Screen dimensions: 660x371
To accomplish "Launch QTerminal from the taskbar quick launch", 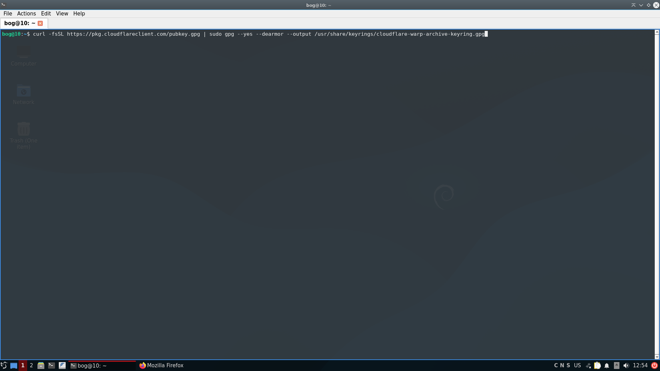I will point(51,365).
